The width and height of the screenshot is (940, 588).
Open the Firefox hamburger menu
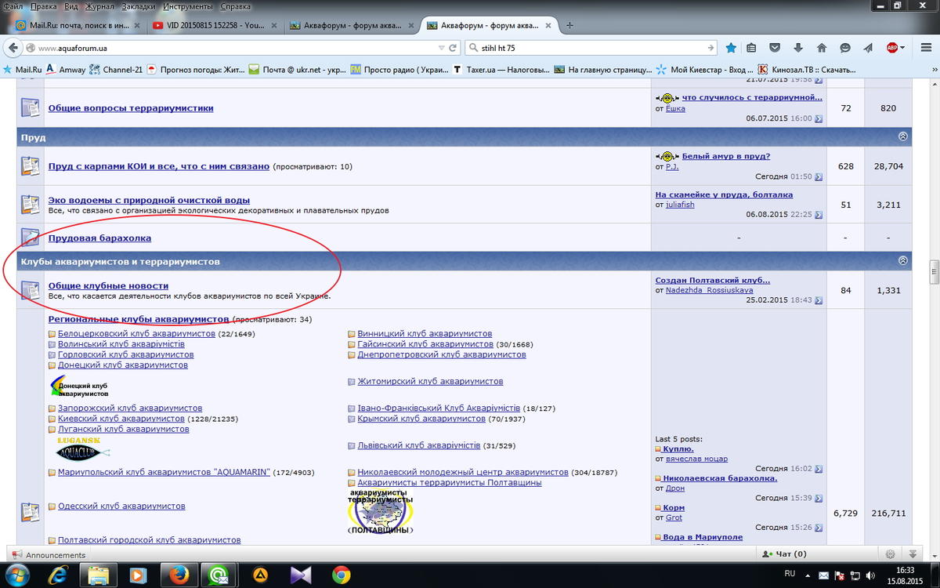924,48
